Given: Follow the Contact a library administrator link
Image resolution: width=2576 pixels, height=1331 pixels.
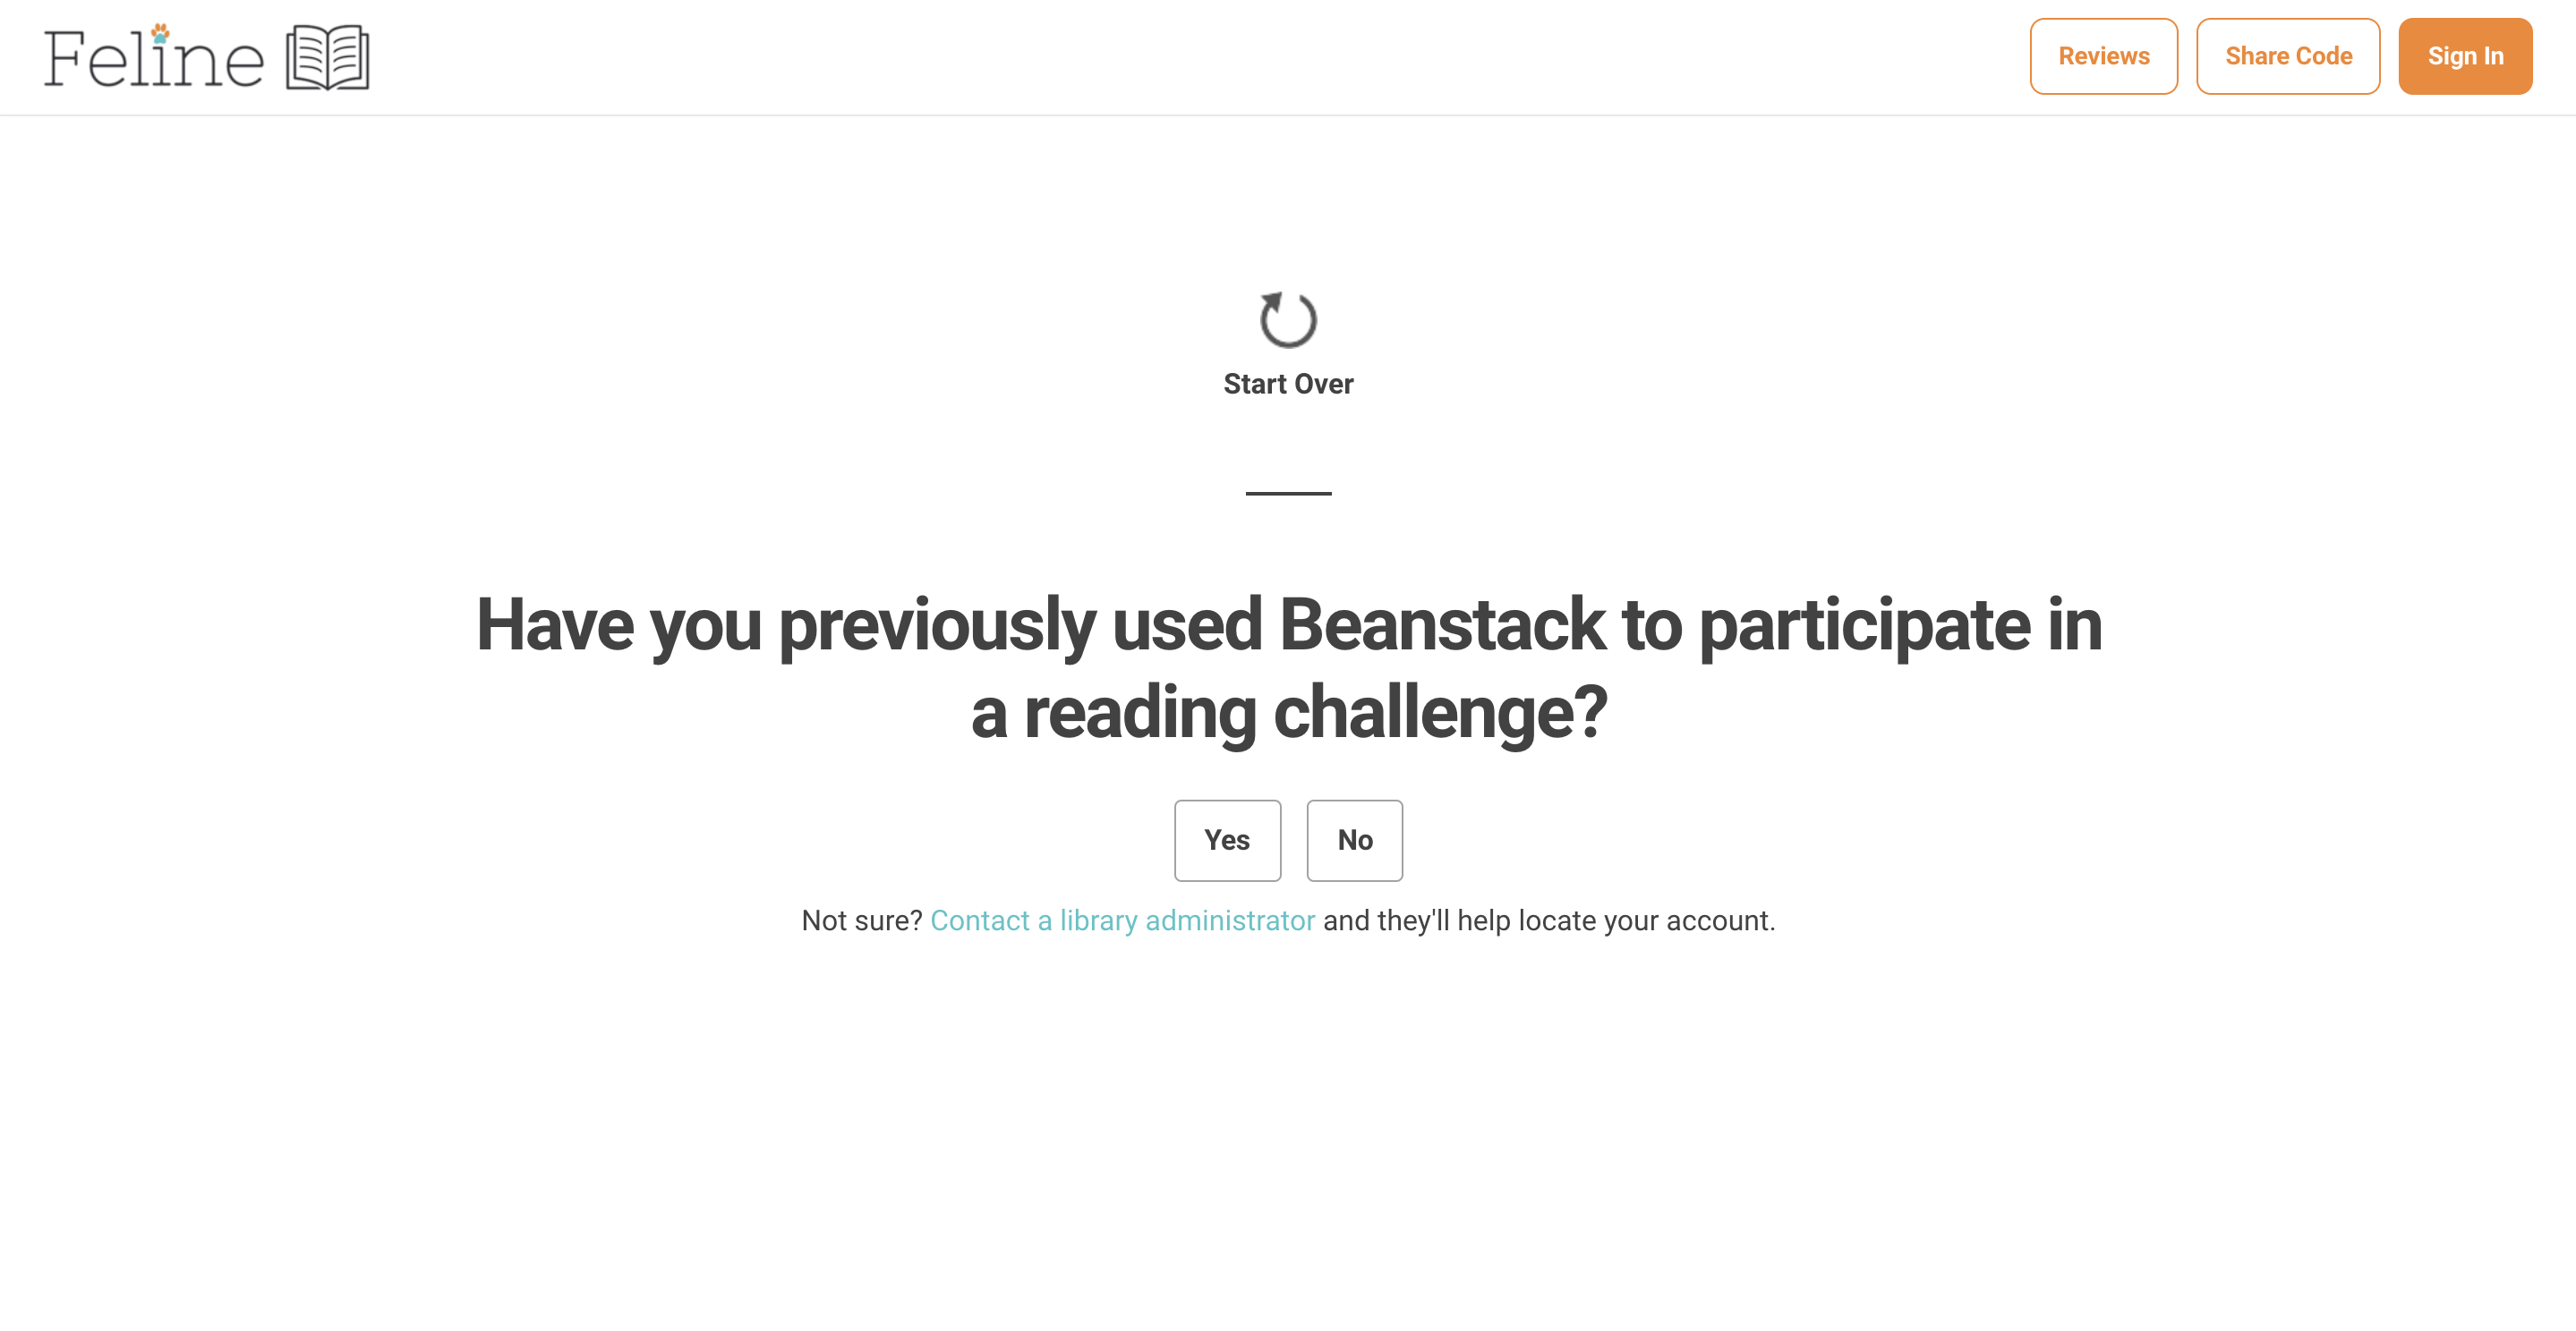Looking at the screenshot, I should click(x=1122, y=920).
